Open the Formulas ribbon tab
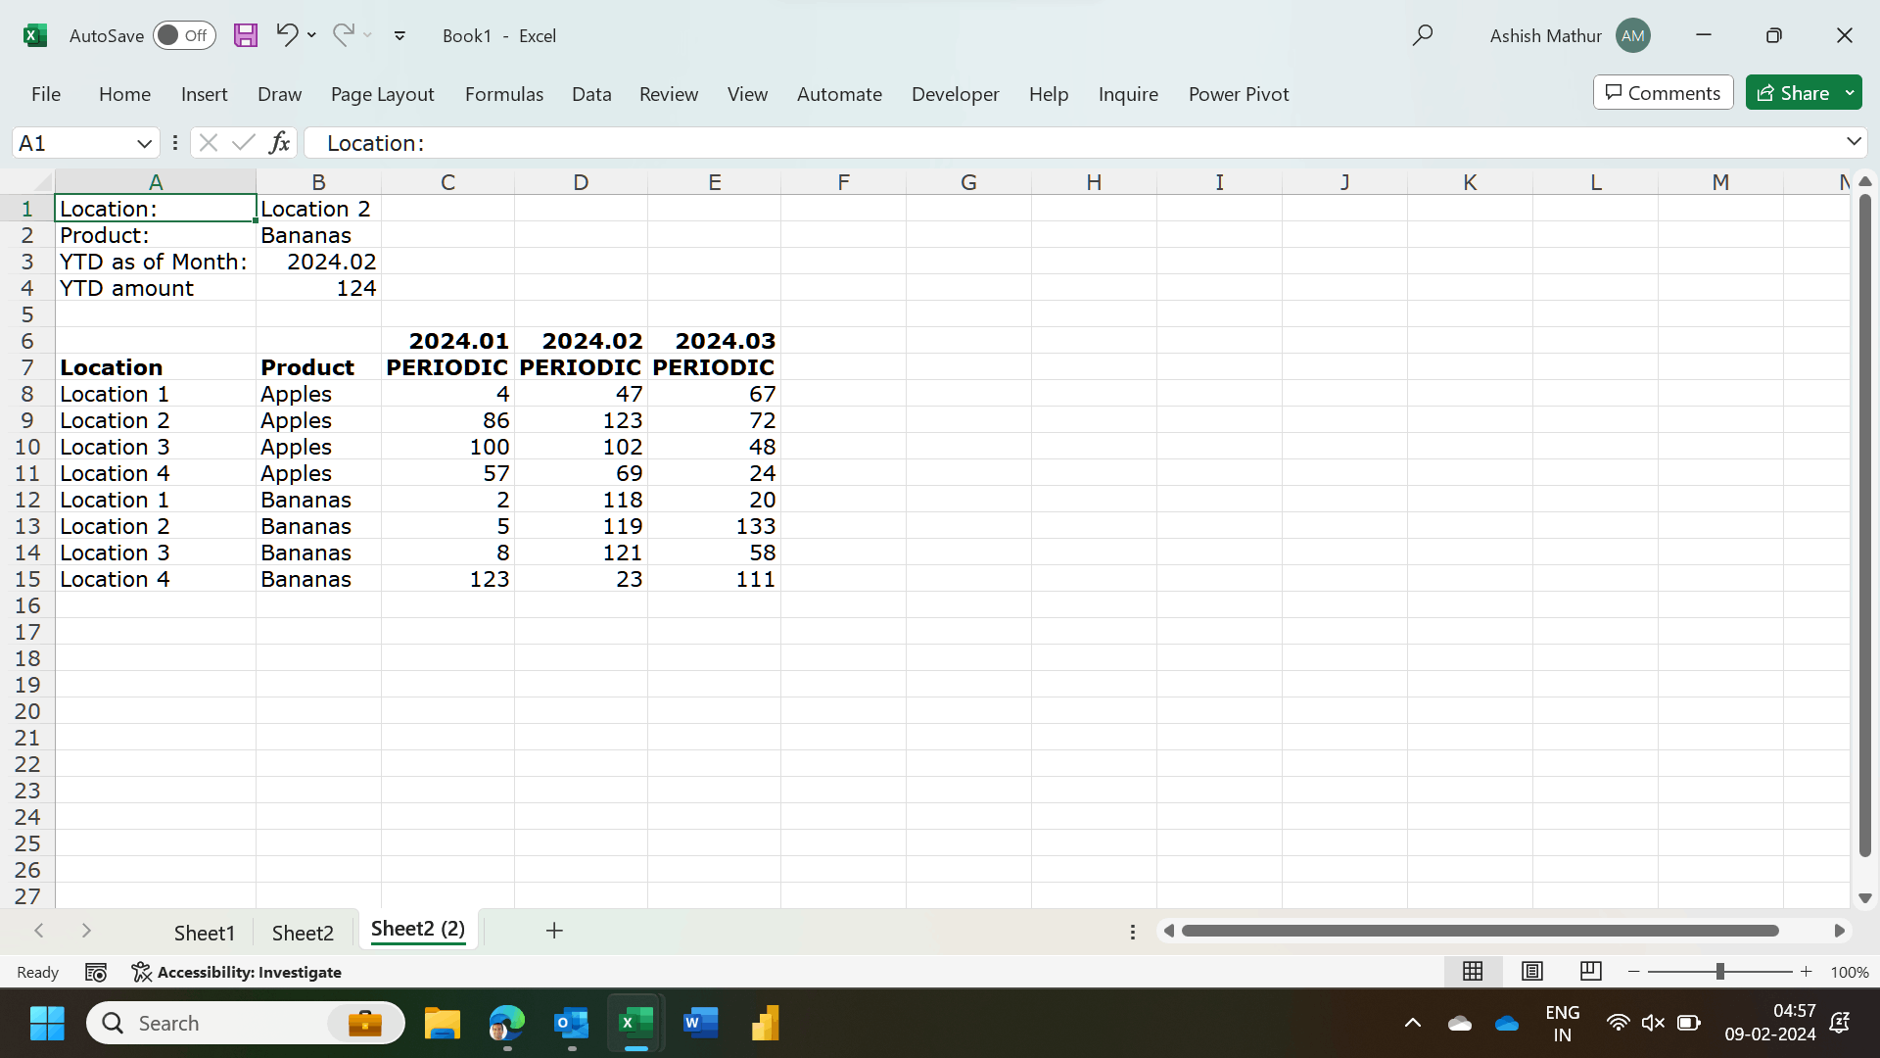 coord(504,94)
